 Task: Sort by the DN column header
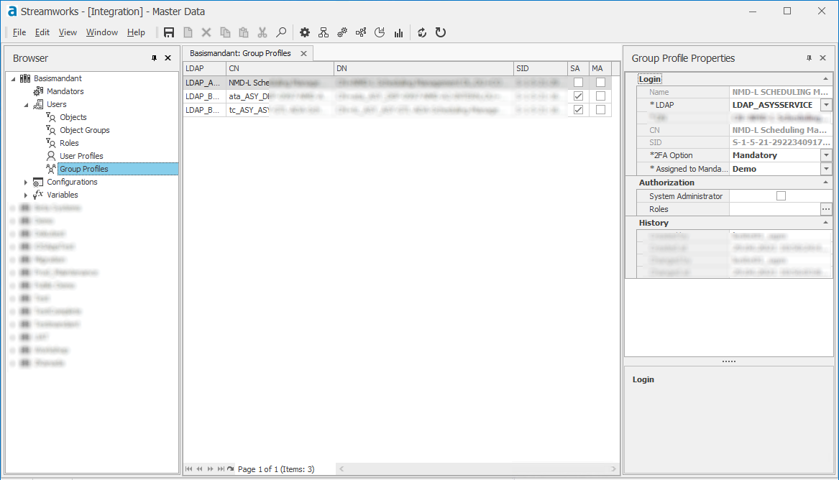(423, 68)
